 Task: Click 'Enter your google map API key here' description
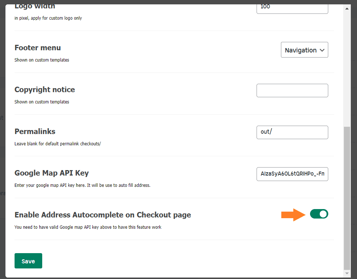tap(82, 185)
